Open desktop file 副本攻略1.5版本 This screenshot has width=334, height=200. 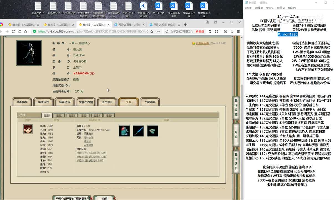coord(38,10)
